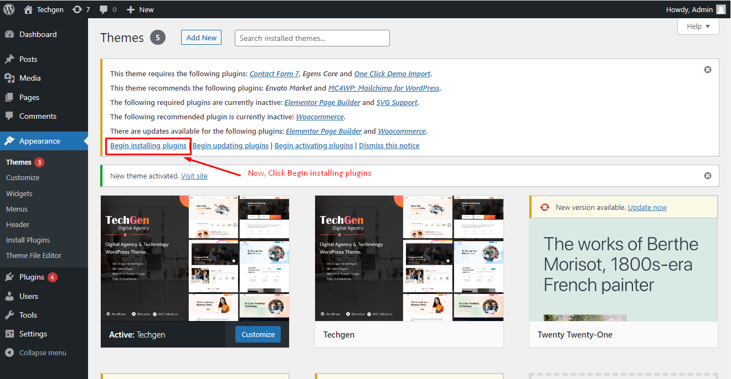Click the Posts pin icon

click(9, 59)
